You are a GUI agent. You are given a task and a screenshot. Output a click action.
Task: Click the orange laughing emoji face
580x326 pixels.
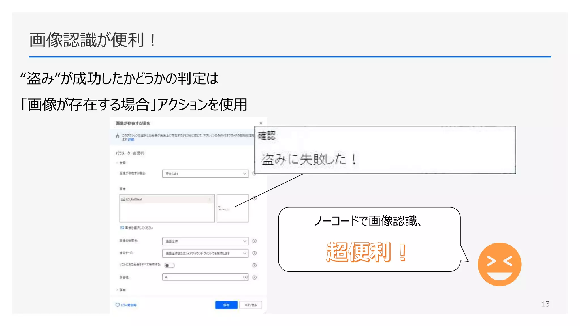pos(500,264)
